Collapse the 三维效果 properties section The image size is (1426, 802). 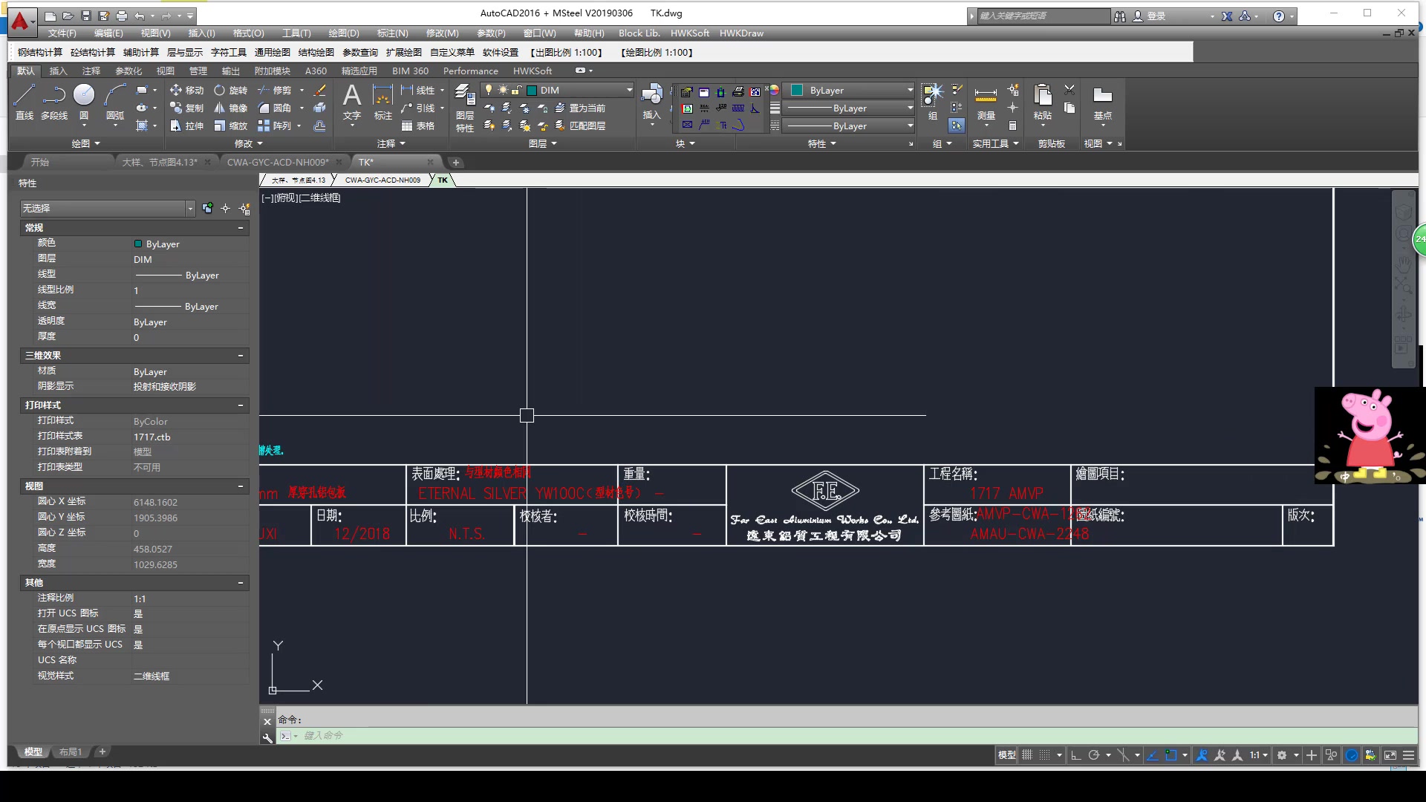[240, 356]
